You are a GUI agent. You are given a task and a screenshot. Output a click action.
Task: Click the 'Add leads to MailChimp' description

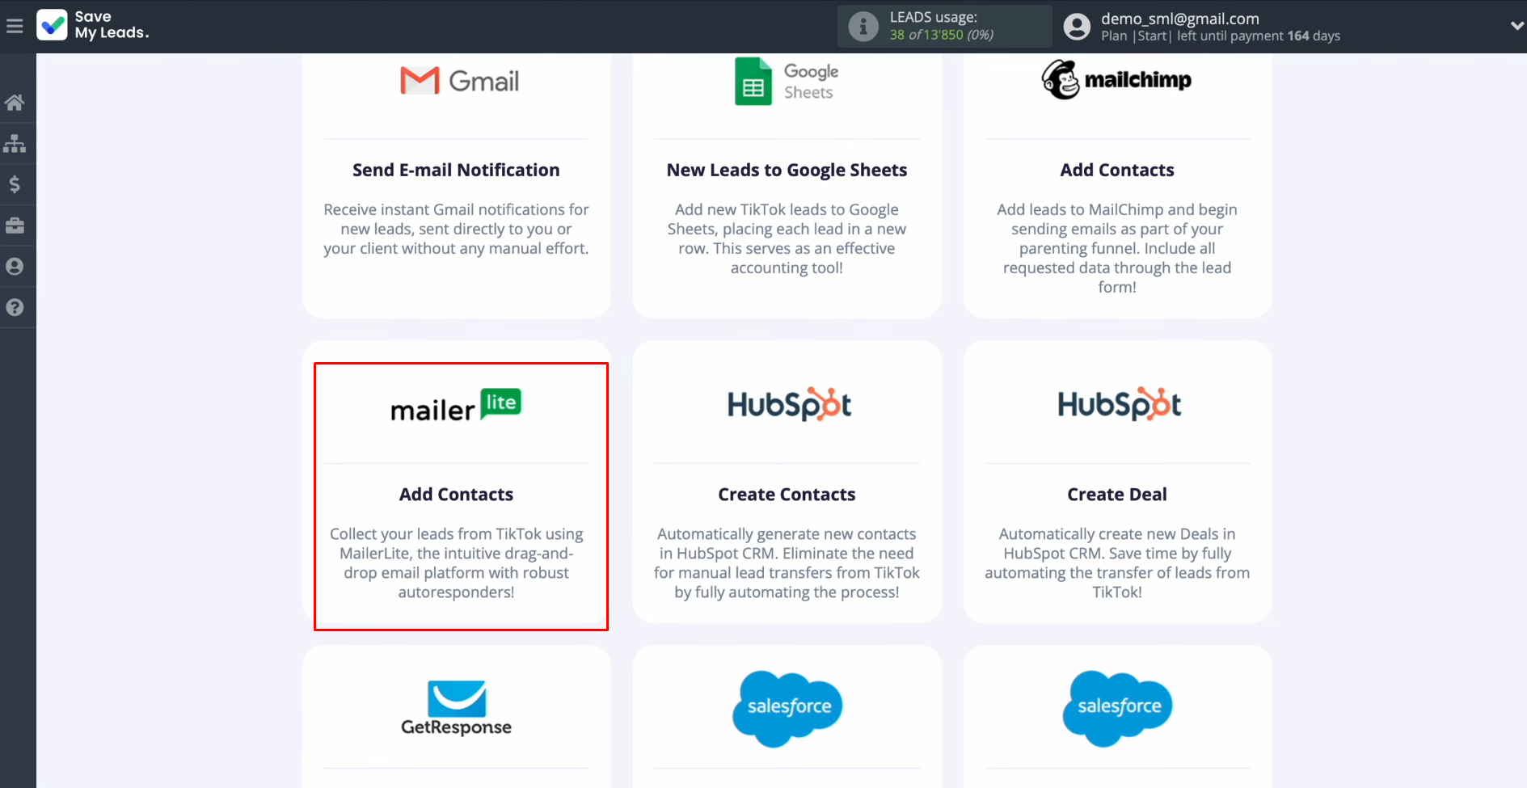(x=1117, y=248)
